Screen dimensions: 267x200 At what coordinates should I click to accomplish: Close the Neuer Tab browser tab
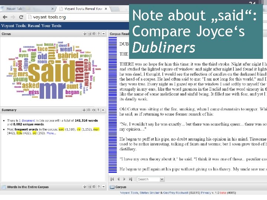click(52, 9)
